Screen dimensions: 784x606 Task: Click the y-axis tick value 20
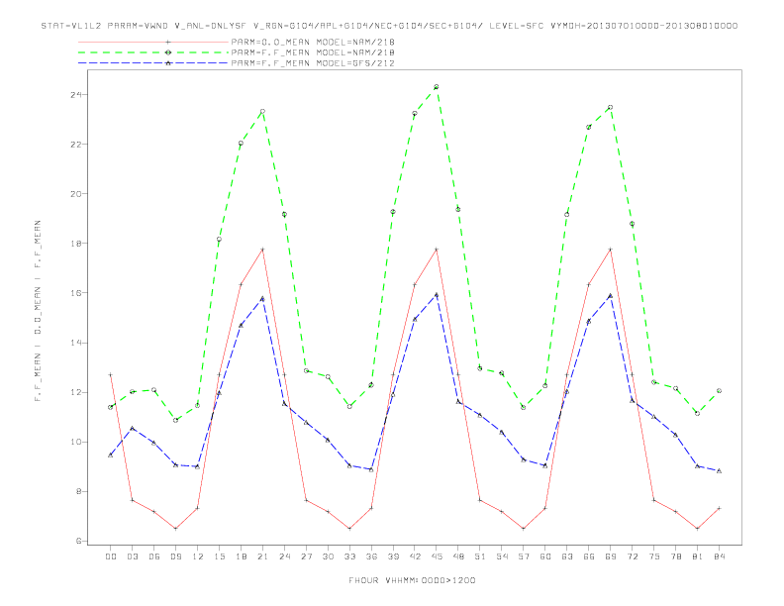click(75, 193)
